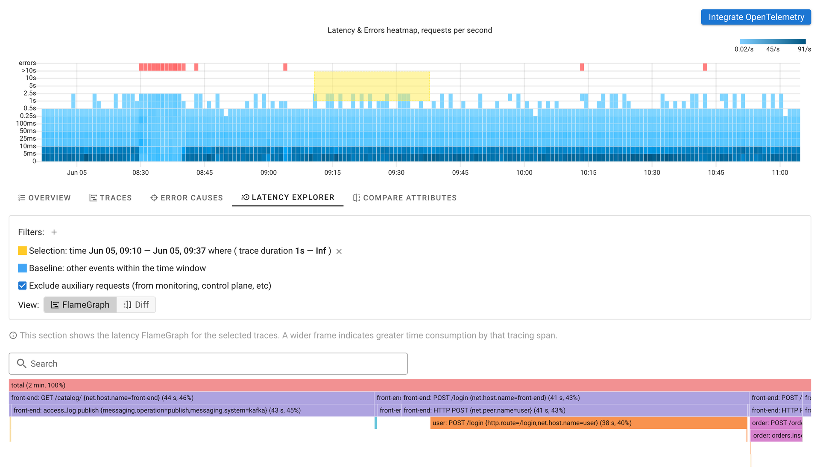The height and width of the screenshot is (474, 820).
Task: Click the yellow Selection color swatch
Action: pyautogui.click(x=22, y=251)
